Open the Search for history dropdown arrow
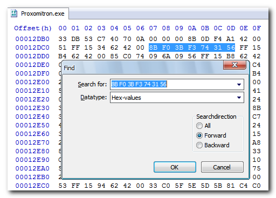 point(239,84)
